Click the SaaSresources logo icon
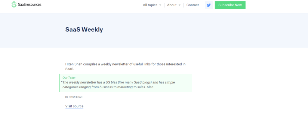Image resolution: width=308 pixels, height=116 pixels. [x=14, y=5]
